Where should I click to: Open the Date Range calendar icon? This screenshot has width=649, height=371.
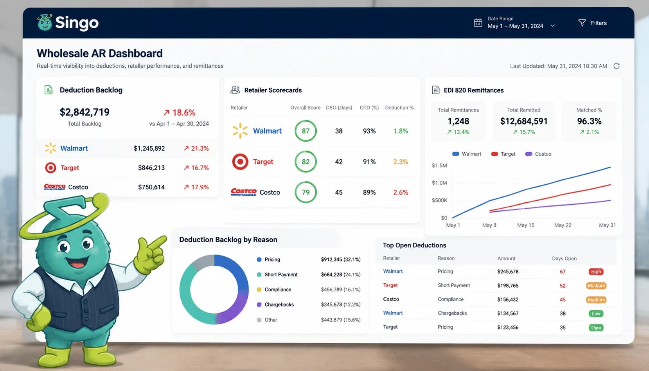[x=478, y=23]
